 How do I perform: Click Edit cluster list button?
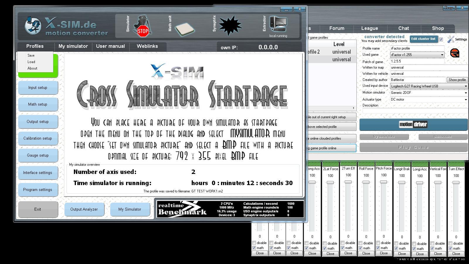coord(423,39)
